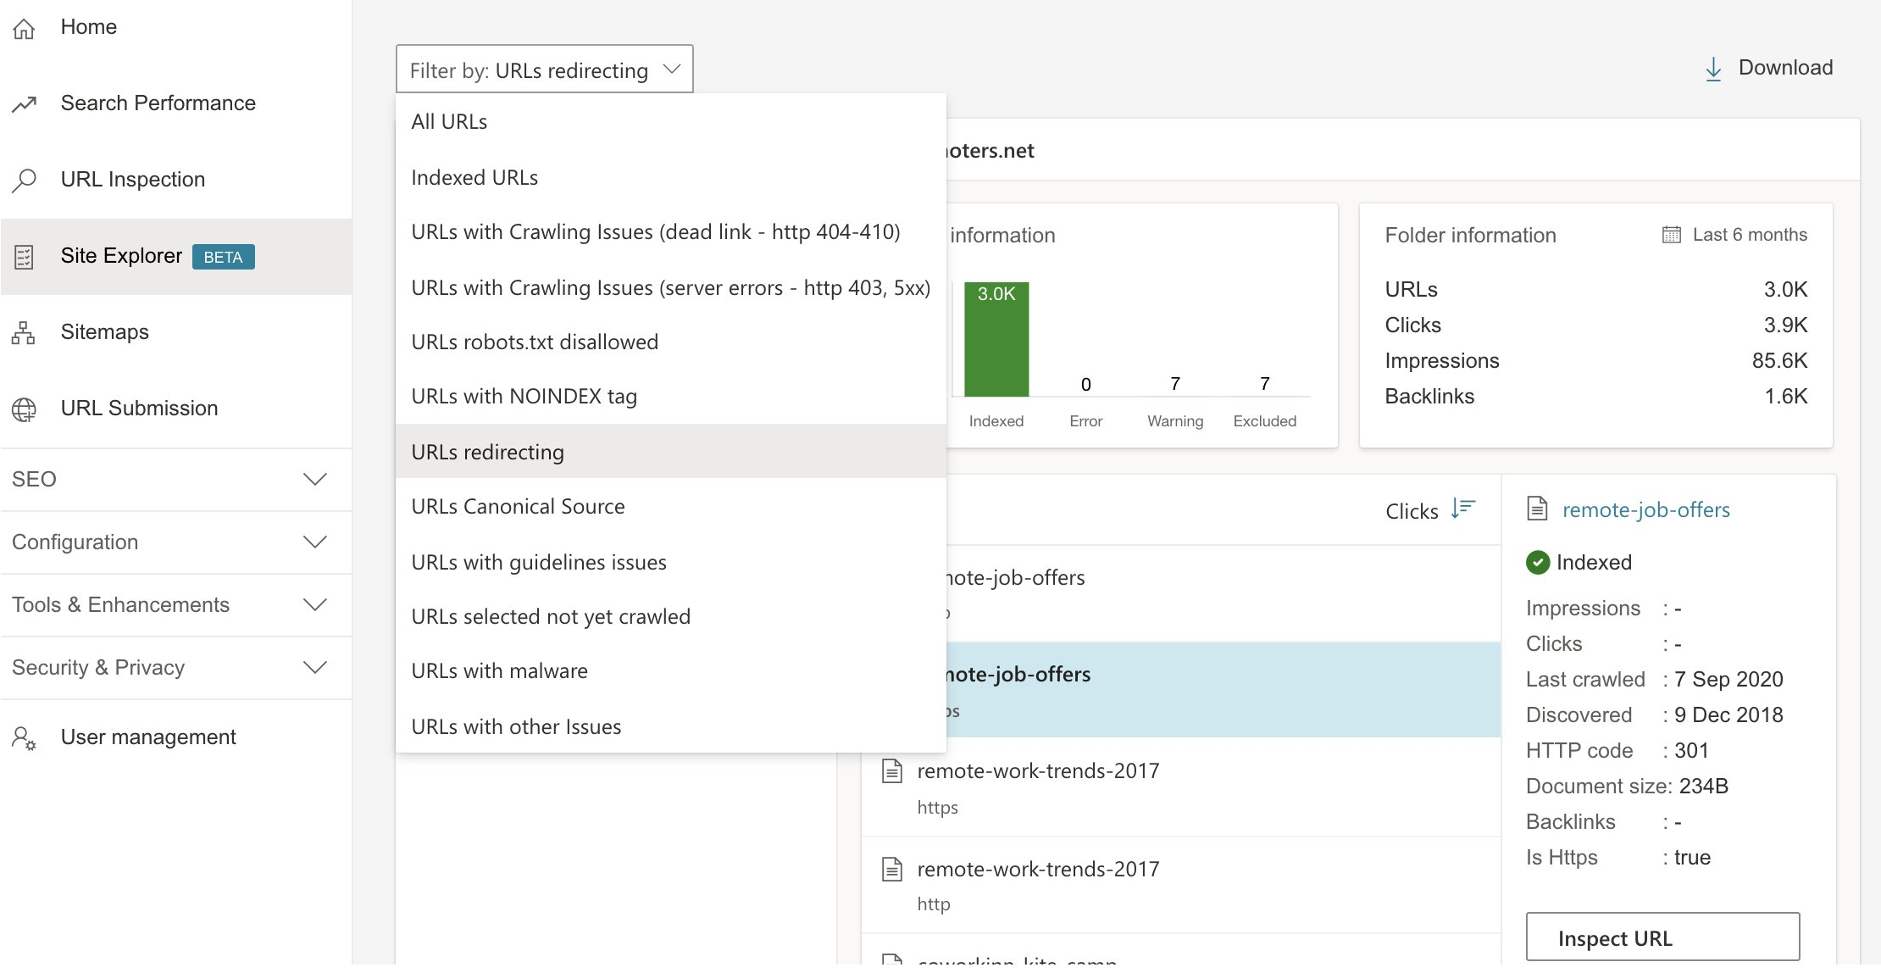Click the HTTP code 301 value

tap(1691, 751)
